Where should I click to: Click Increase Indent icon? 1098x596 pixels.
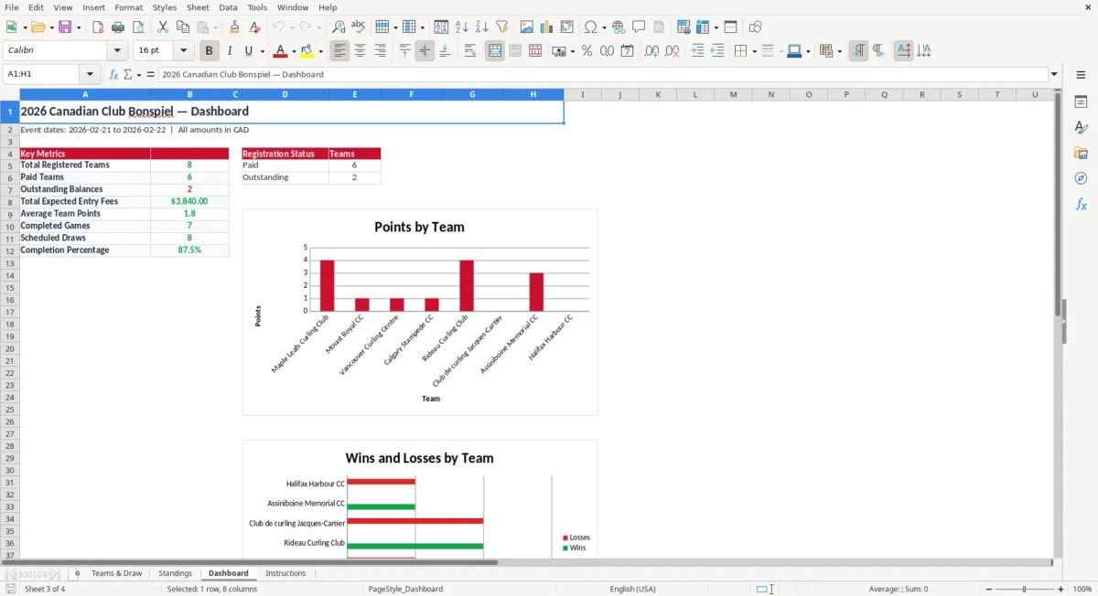[697, 51]
